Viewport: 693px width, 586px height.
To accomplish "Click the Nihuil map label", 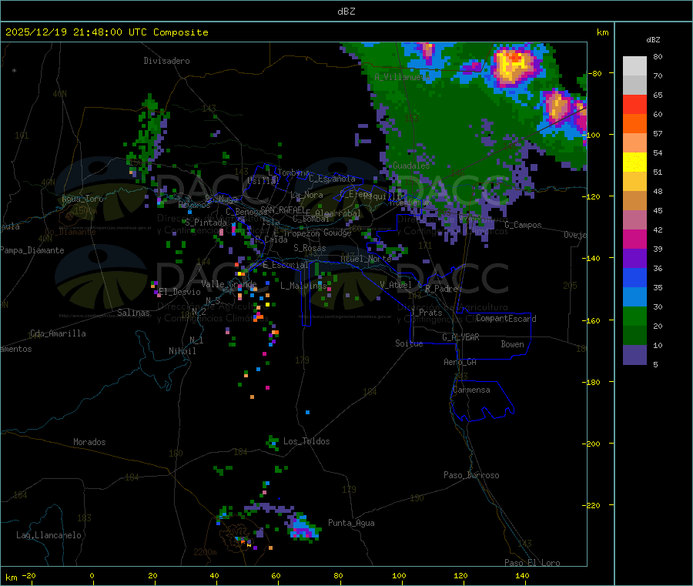I will (182, 351).
